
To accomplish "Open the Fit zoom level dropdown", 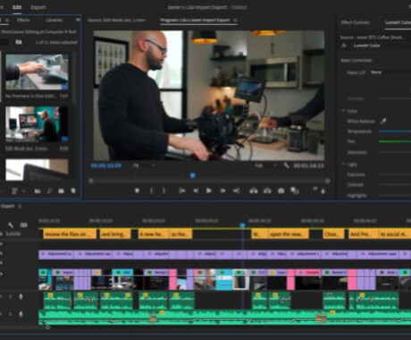I will pyautogui.click(x=144, y=166).
